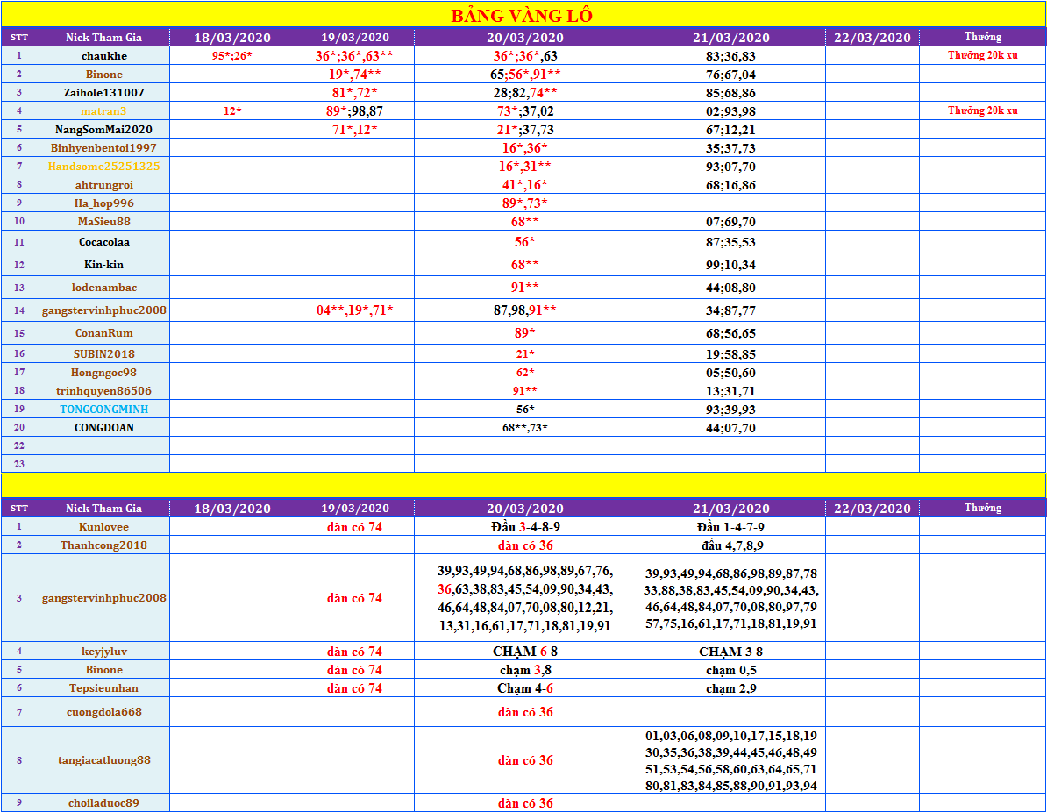Click the nickname 'ahtrungroi'

click(104, 185)
